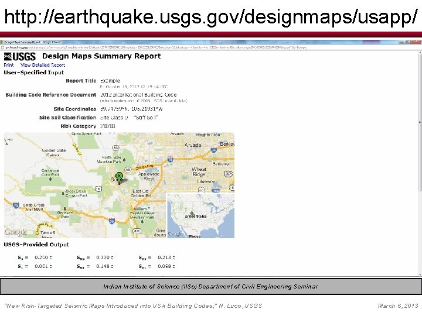
Task: Select the Site Class D soil classification value
Action: pos(129,118)
